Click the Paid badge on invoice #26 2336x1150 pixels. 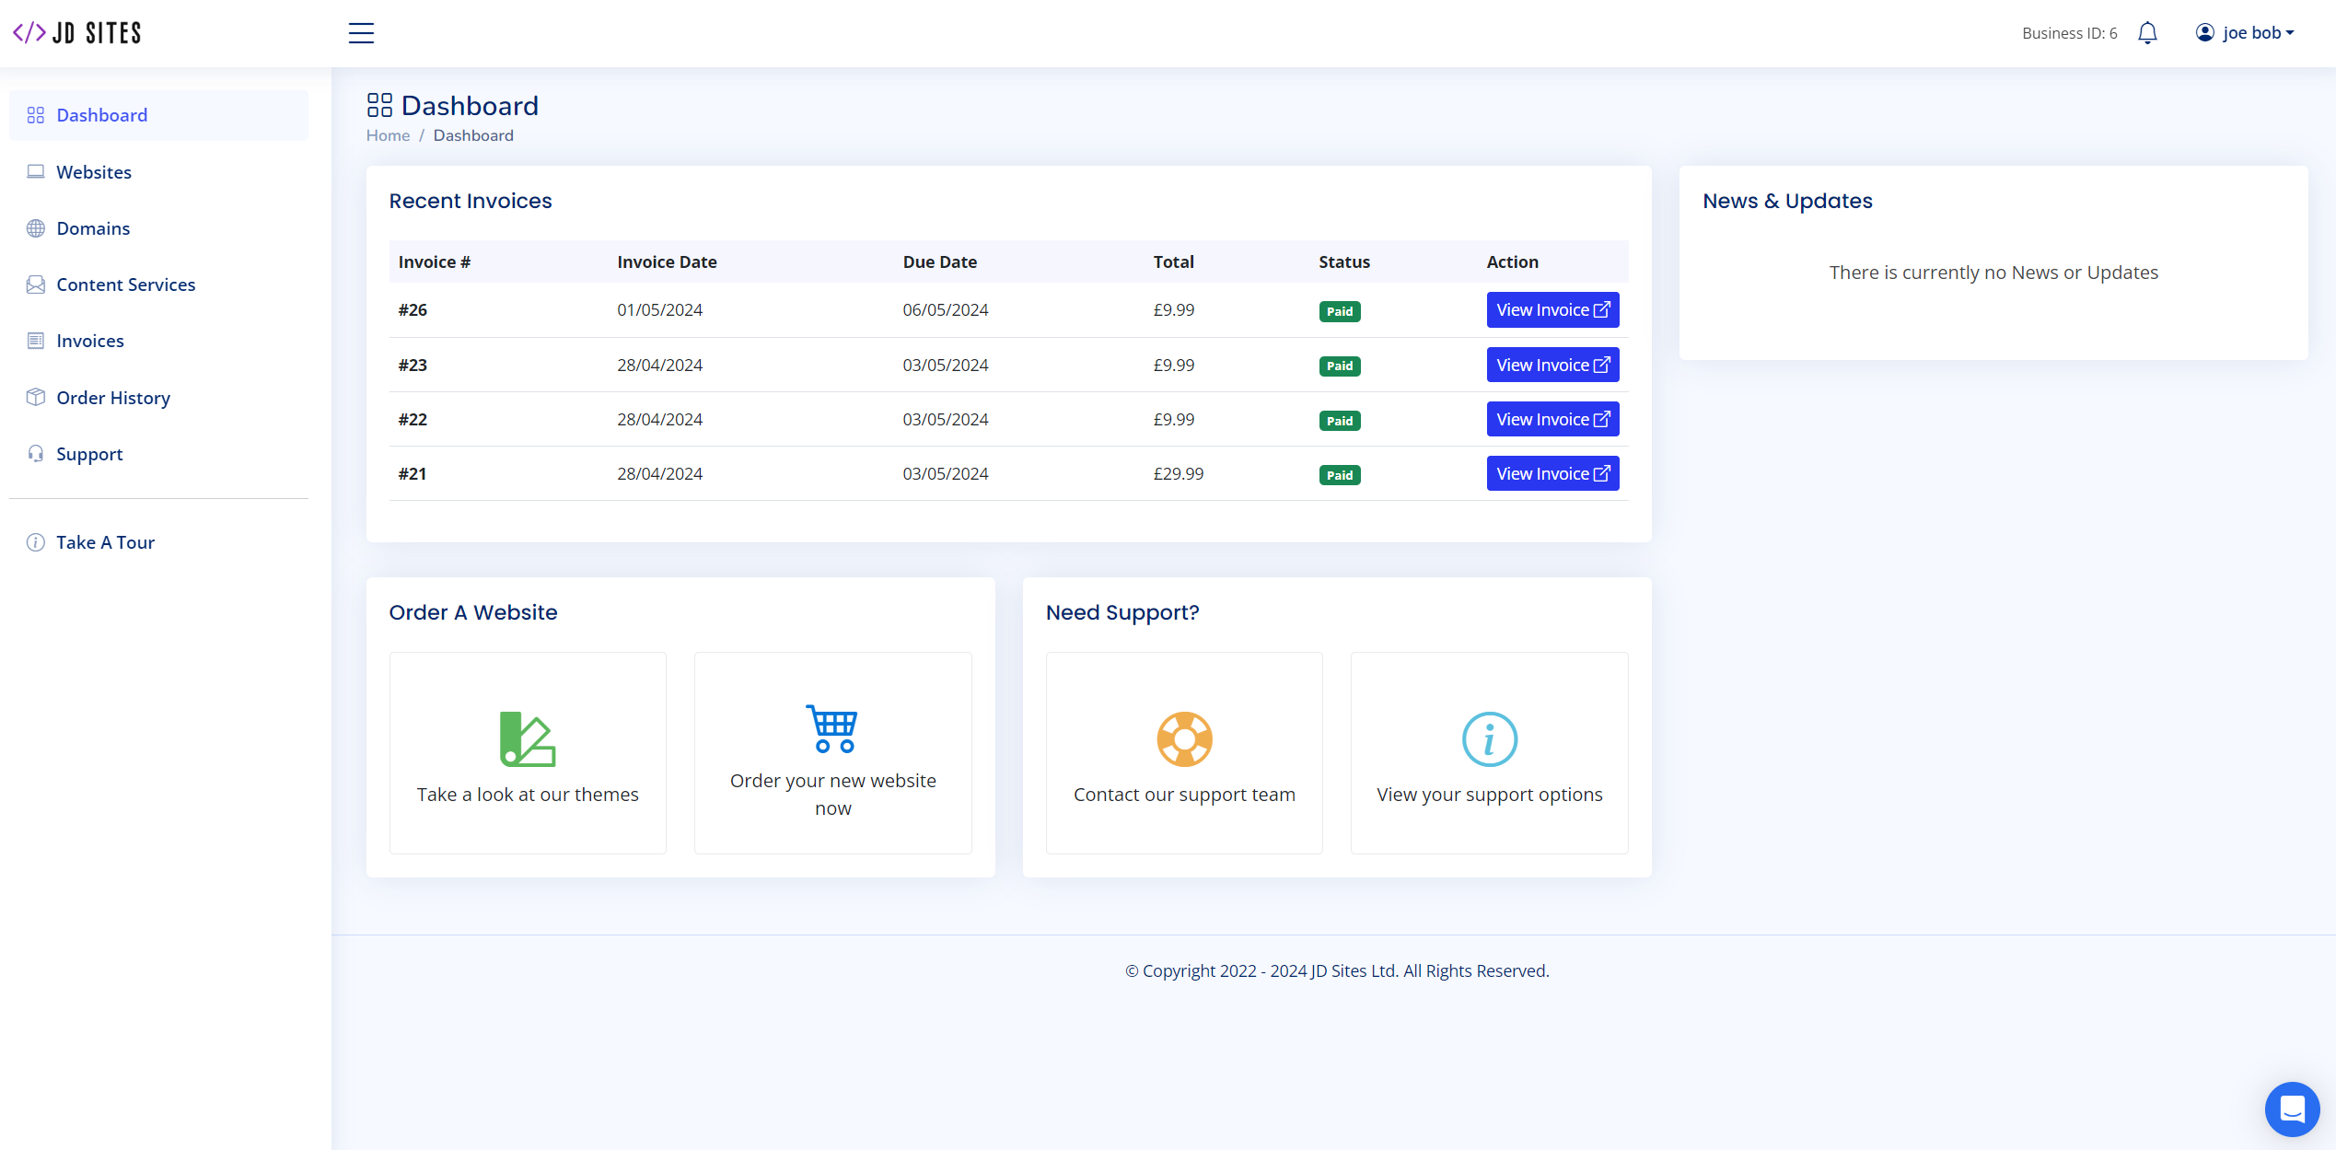[1339, 311]
